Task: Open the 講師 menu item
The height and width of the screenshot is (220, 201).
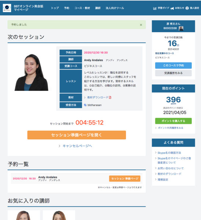Action: coord(98,8)
